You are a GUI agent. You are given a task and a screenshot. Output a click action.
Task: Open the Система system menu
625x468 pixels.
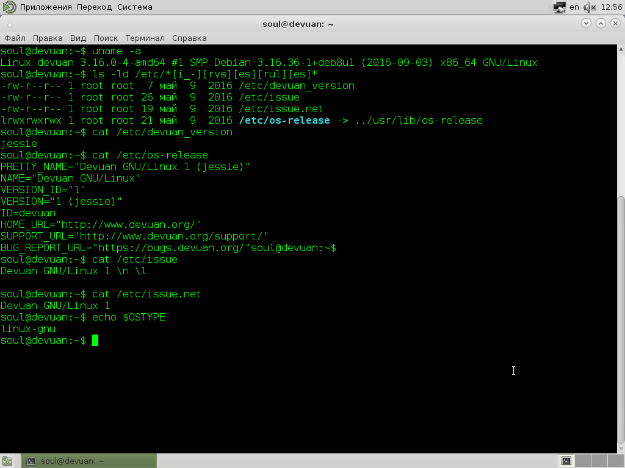pyautogui.click(x=135, y=7)
